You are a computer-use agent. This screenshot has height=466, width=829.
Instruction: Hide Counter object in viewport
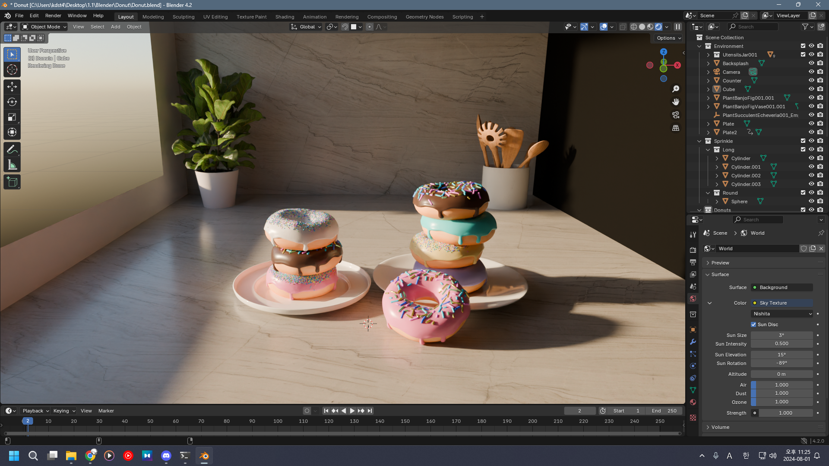[x=811, y=81]
